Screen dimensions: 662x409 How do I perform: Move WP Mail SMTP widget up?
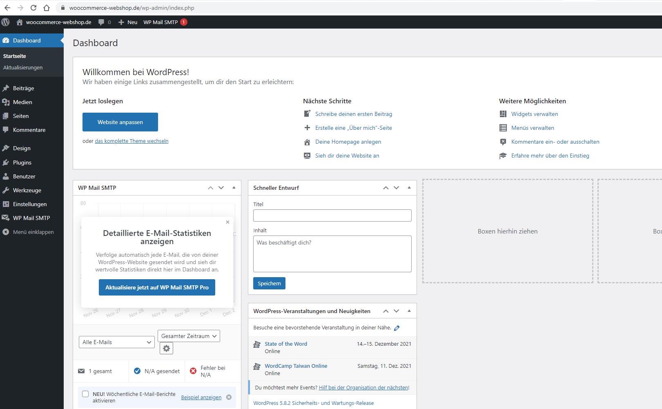tap(210, 188)
